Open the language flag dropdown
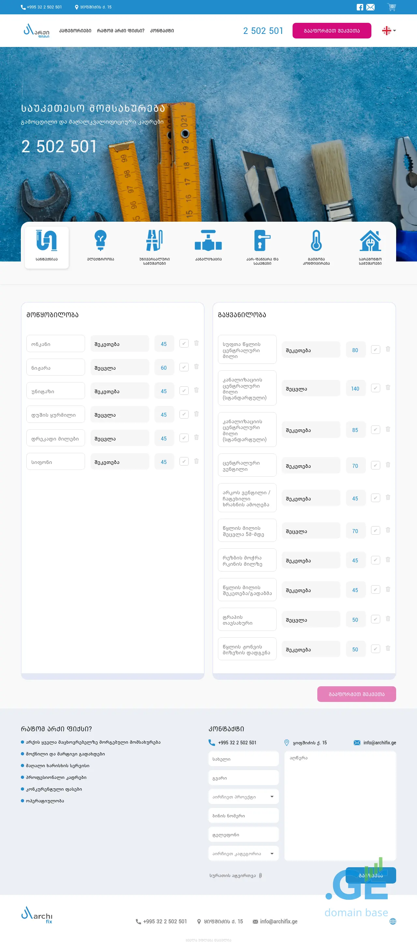The height and width of the screenshot is (952, 417). [x=389, y=31]
